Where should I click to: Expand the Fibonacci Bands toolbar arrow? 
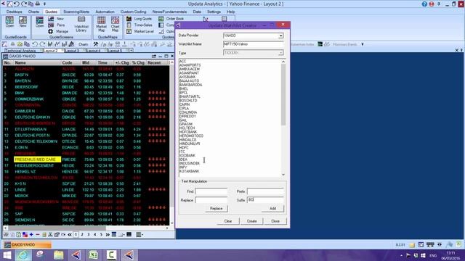pos(362,44)
